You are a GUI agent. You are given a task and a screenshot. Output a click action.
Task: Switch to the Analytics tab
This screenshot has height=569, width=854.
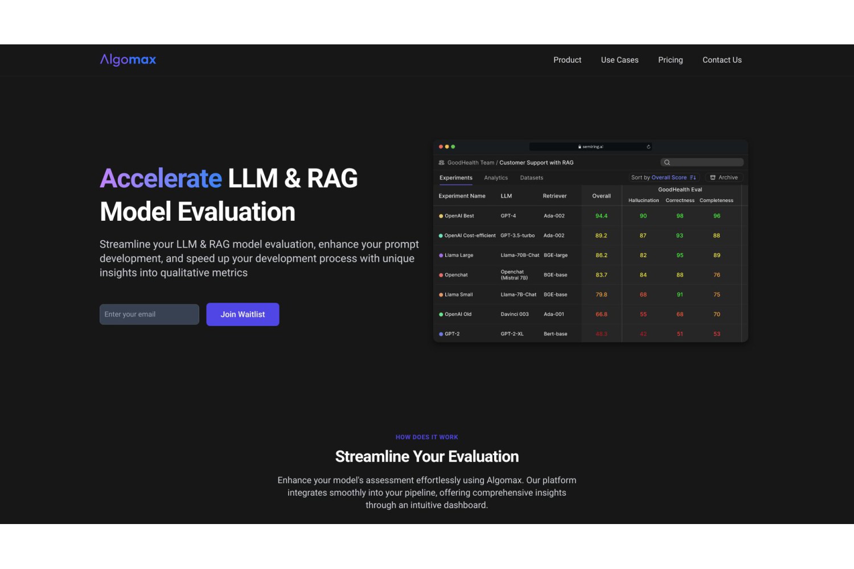496,178
